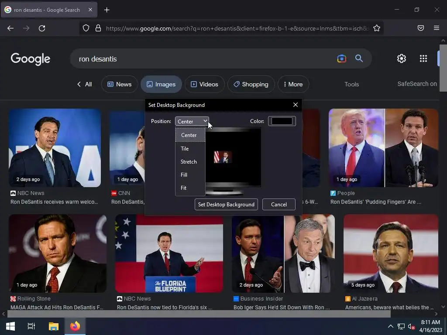This screenshot has height=335, width=447.
Task: Click the horizontal scrollbar at page bottom
Action: click(x=199, y=314)
